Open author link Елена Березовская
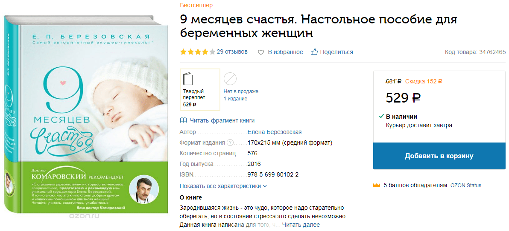Viewport: 509px width, 231px height. coord(275,132)
